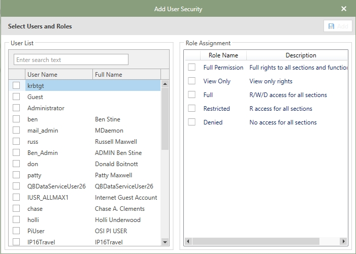Viewport: 356px width, 254px height.
Task: Enable the checkbox for user don
Action: click(x=16, y=164)
